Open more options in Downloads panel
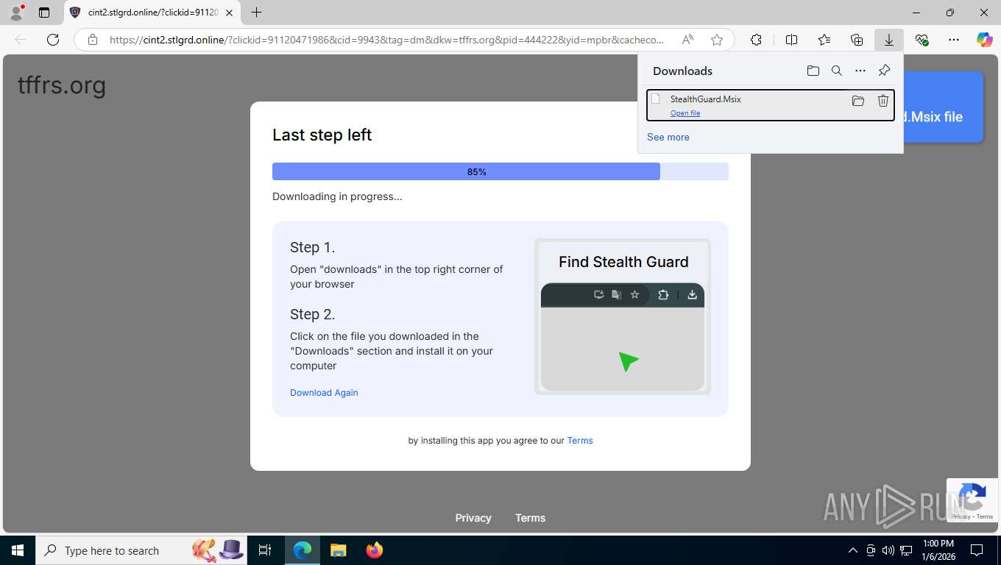 860,71
